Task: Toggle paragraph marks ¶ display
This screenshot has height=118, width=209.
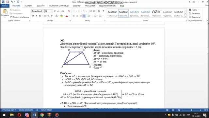Action: 104,11
